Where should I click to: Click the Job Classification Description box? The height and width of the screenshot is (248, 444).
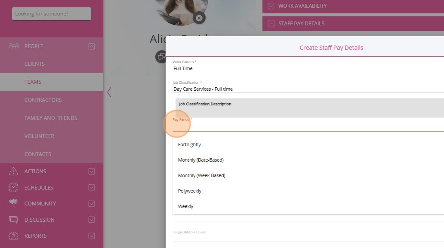tap(310, 108)
